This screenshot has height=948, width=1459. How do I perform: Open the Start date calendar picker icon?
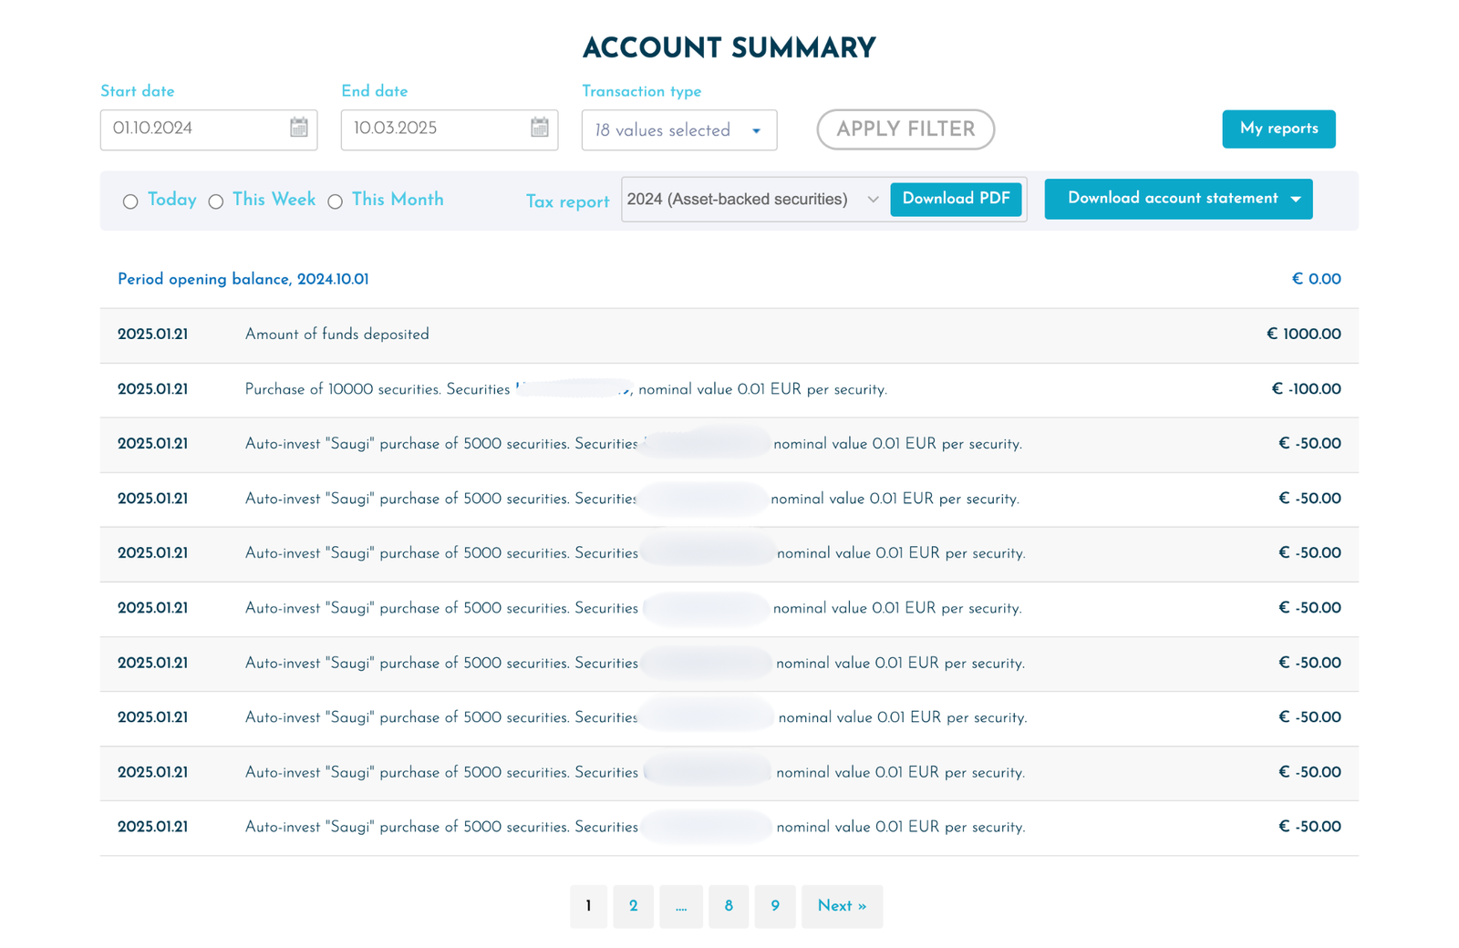[299, 128]
